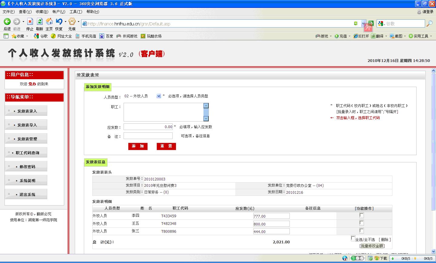436x263 pixels.
Task: Click the red 添加 button
Action: pyautogui.click(x=138, y=146)
